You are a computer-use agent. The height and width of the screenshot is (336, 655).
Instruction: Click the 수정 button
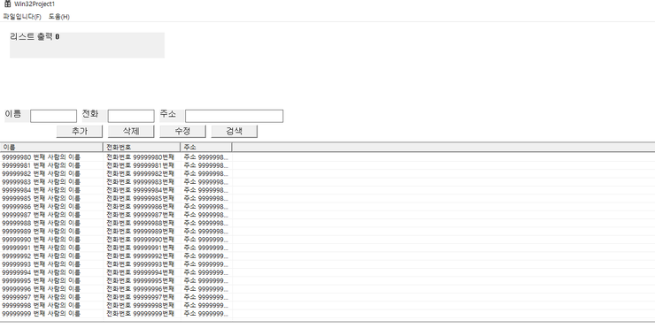182,131
